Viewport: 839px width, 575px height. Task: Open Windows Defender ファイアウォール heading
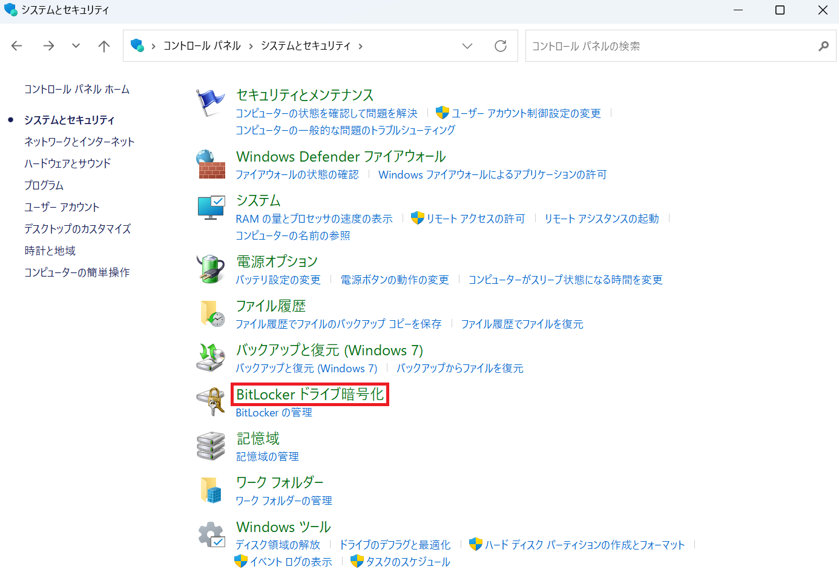coord(341,157)
